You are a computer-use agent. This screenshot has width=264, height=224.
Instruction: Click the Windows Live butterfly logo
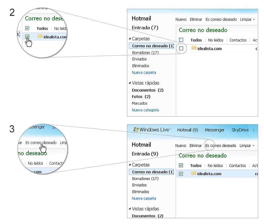pos(136,129)
